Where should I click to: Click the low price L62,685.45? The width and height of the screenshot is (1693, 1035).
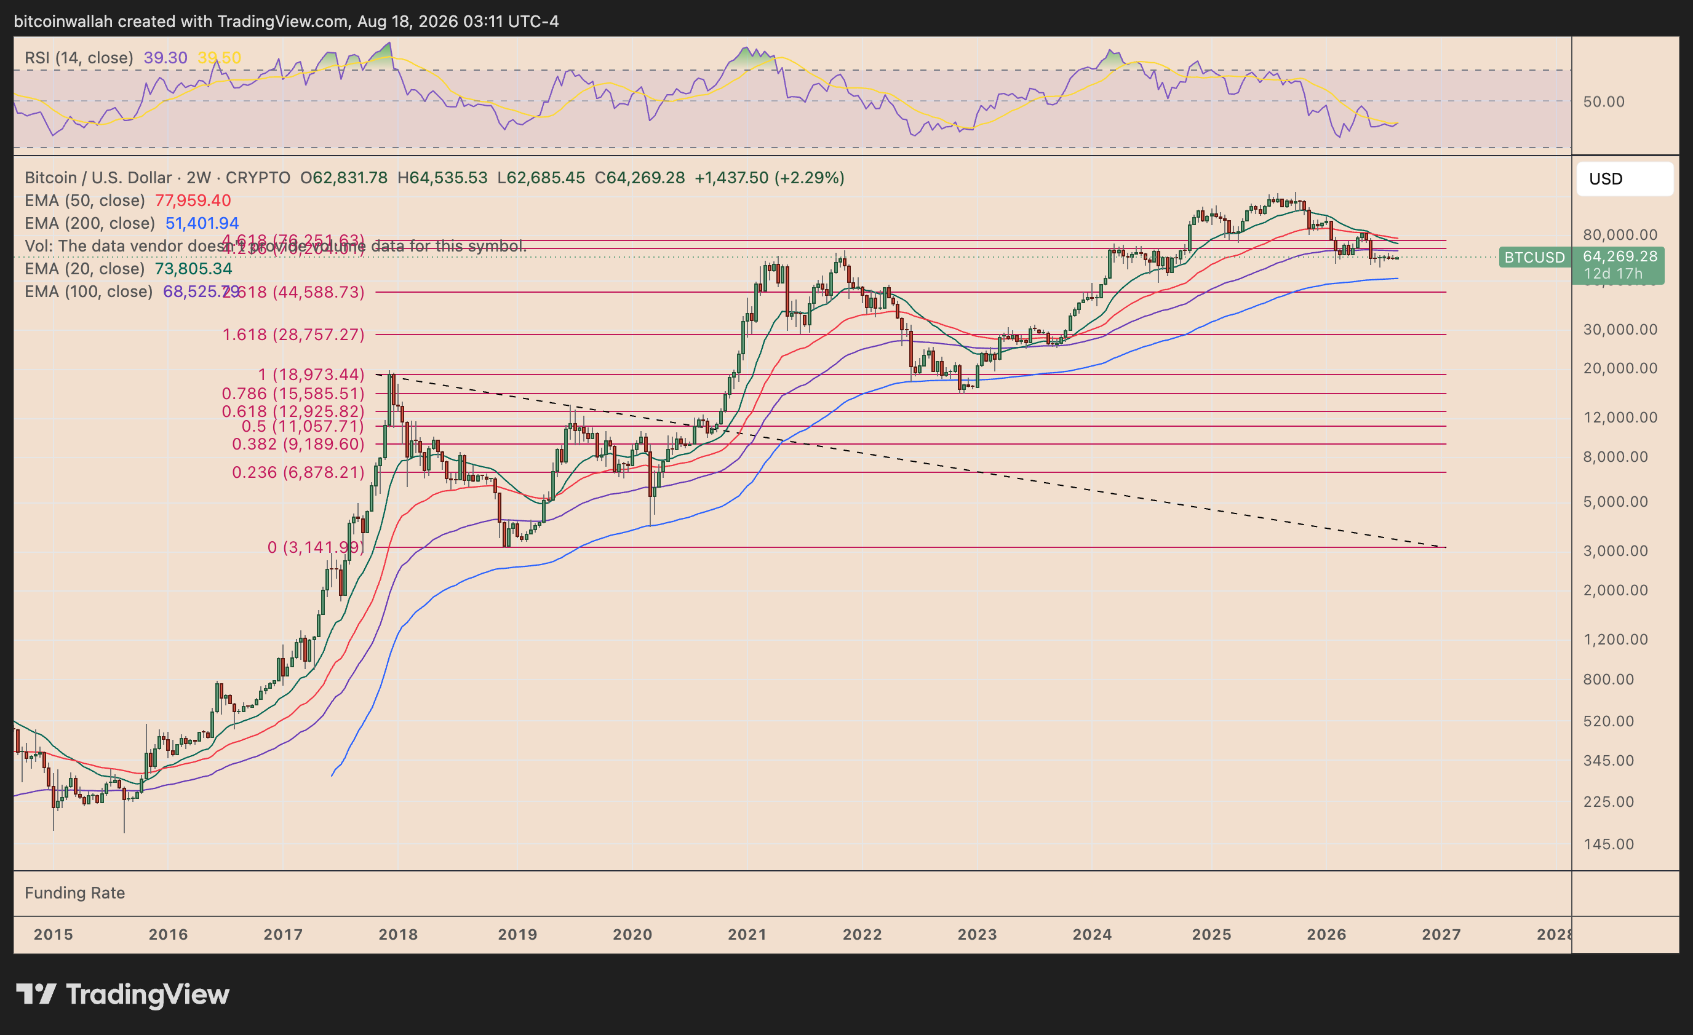[541, 178]
